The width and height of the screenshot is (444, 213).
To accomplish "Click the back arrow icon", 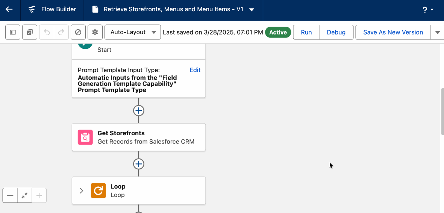I will (9, 9).
